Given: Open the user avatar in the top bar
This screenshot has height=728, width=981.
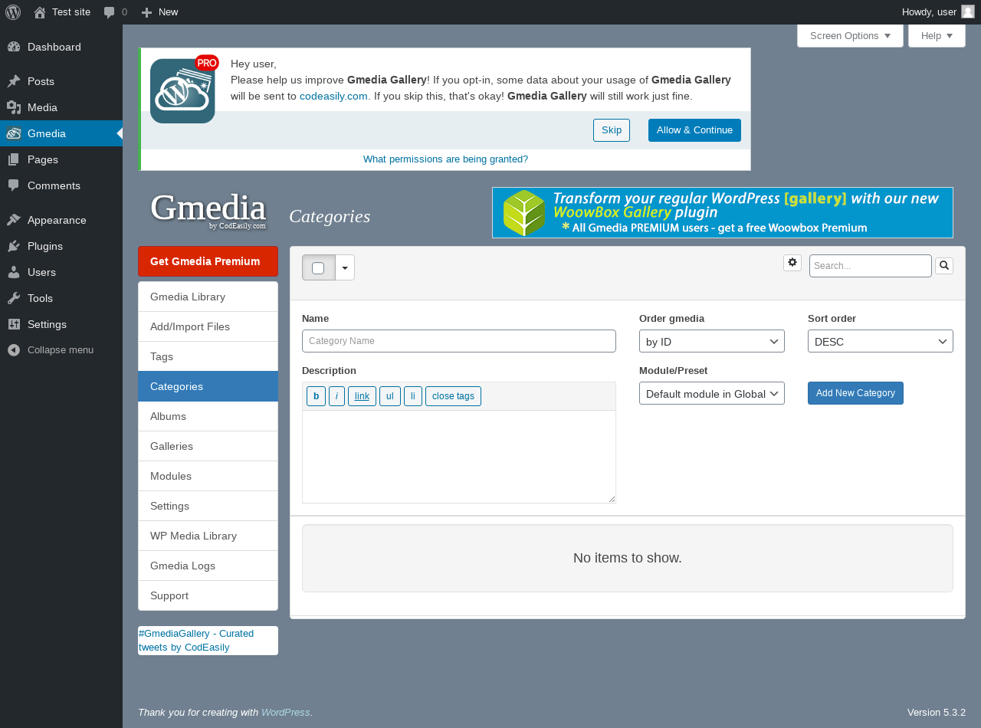Looking at the screenshot, I should (968, 11).
